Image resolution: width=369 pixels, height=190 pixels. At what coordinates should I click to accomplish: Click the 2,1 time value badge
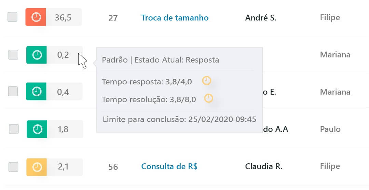[x=63, y=167]
